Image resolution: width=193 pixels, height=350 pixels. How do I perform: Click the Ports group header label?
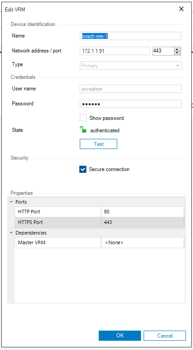click(x=21, y=202)
